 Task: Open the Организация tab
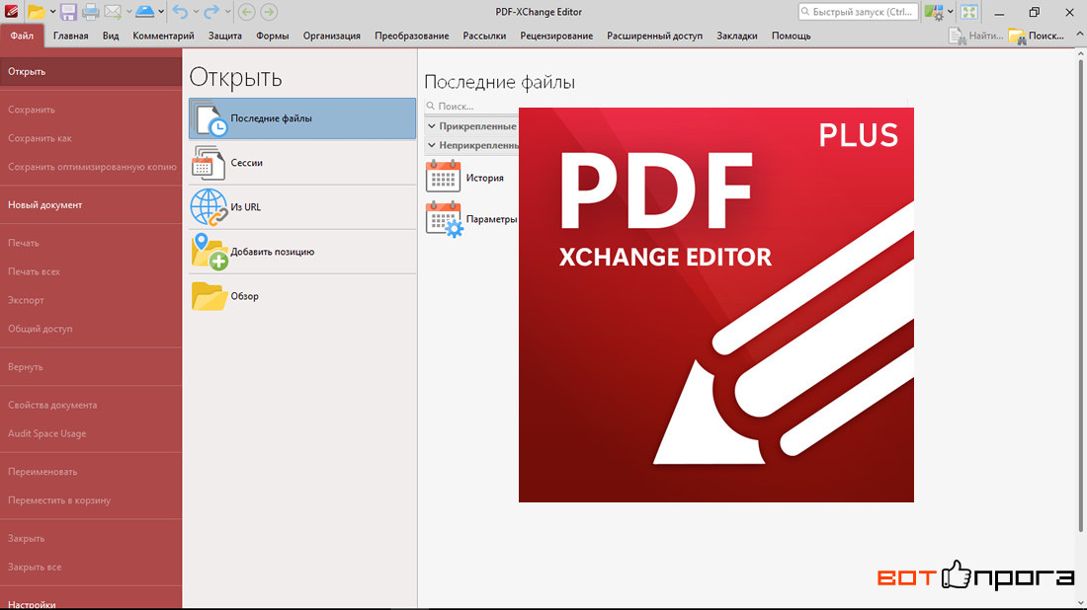(331, 36)
